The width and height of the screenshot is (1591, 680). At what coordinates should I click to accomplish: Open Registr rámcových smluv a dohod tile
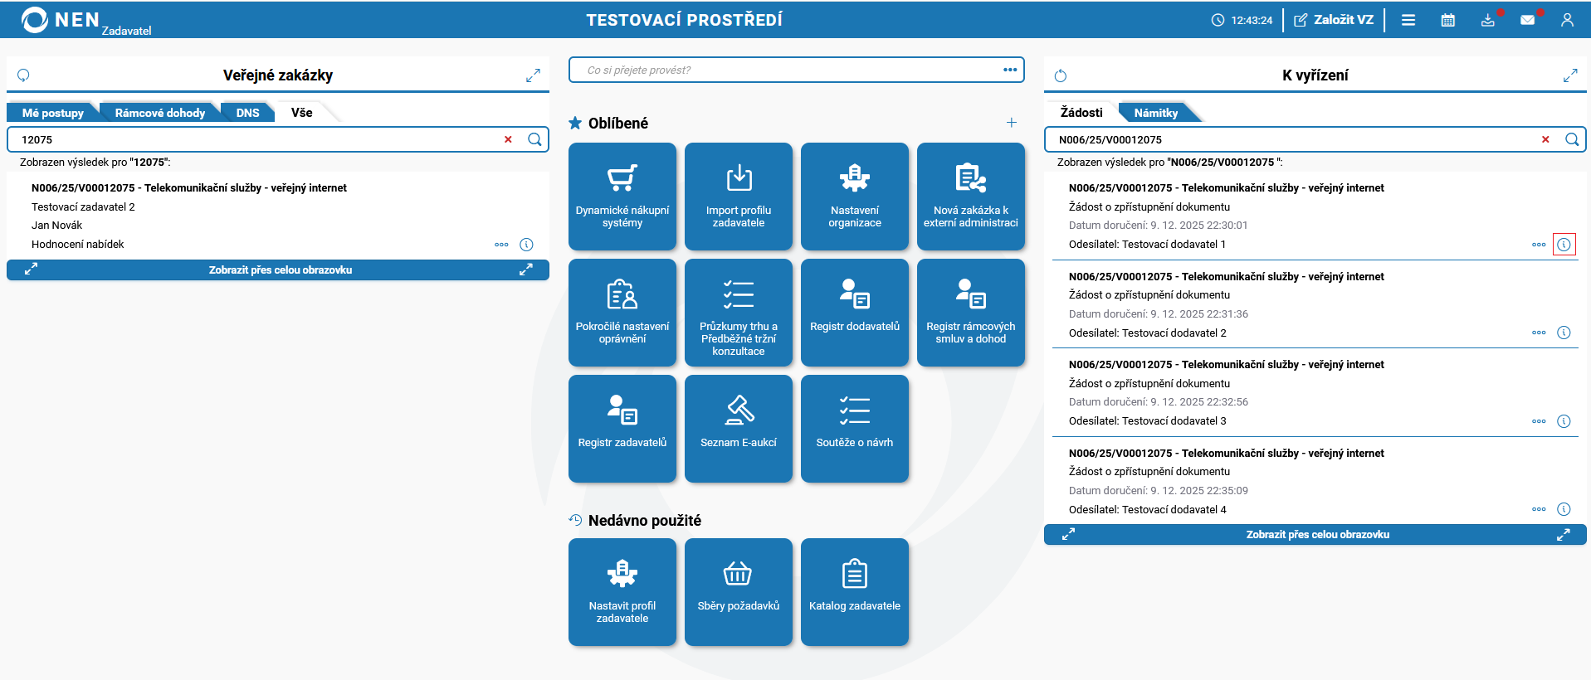point(971,313)
